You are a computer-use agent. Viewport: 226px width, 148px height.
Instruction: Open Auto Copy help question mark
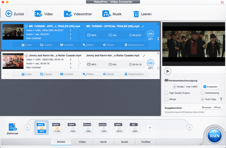221,99
